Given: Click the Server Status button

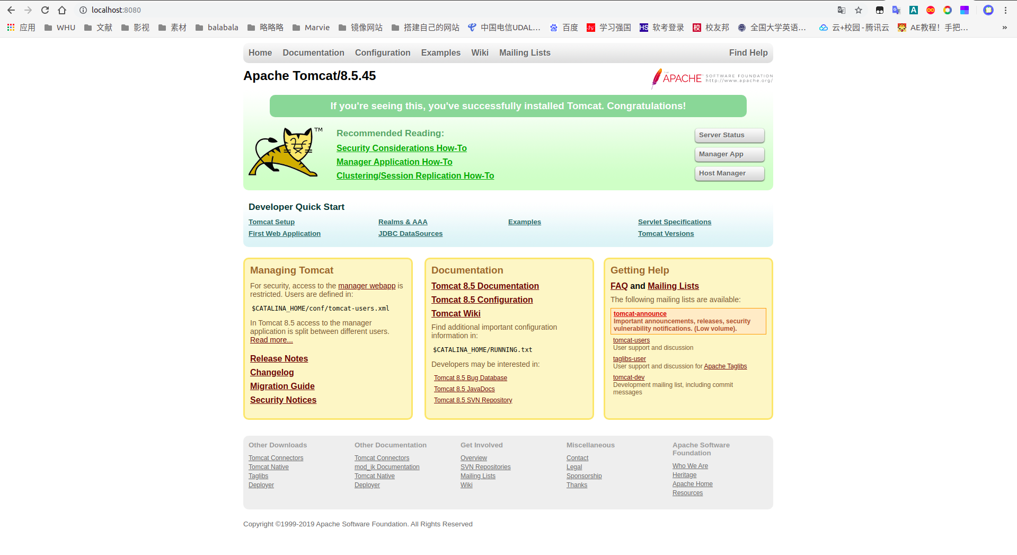Looking at the screenshot, I should (x=730, y=135).
